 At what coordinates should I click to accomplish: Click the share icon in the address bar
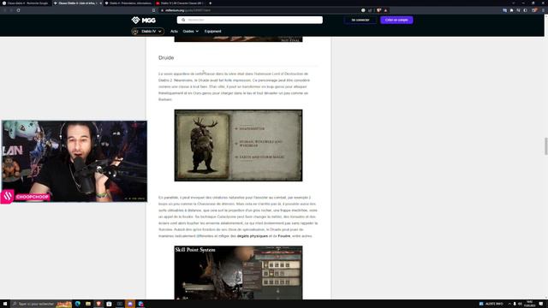pyautogui.click(x=370, y=10)
